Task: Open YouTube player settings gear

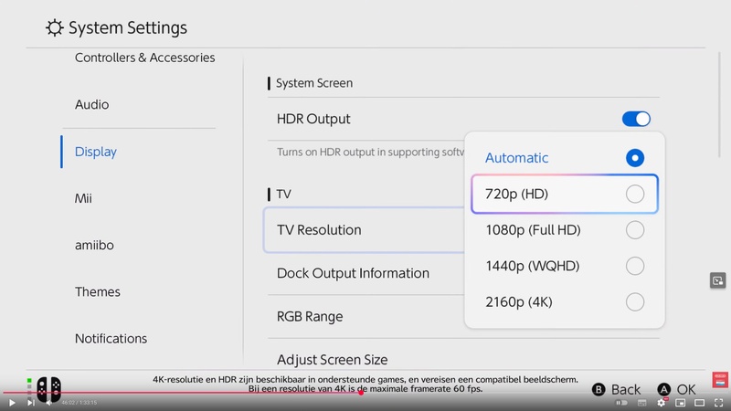Action: point(661,403)
